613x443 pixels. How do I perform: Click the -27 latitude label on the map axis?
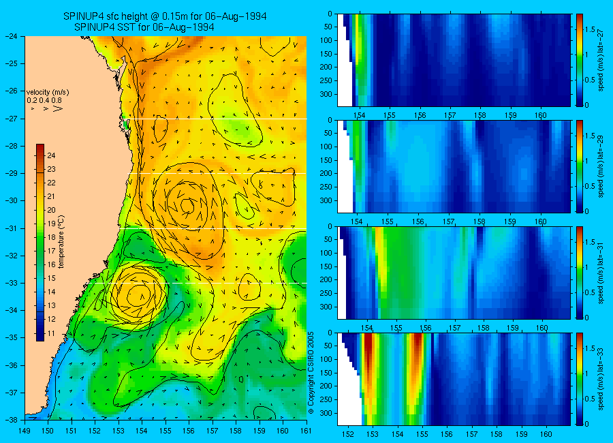12,119
